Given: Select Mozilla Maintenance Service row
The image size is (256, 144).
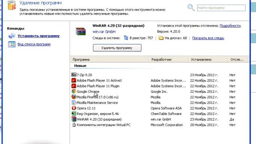Looking at the screenshot, I should pos(160,102).
